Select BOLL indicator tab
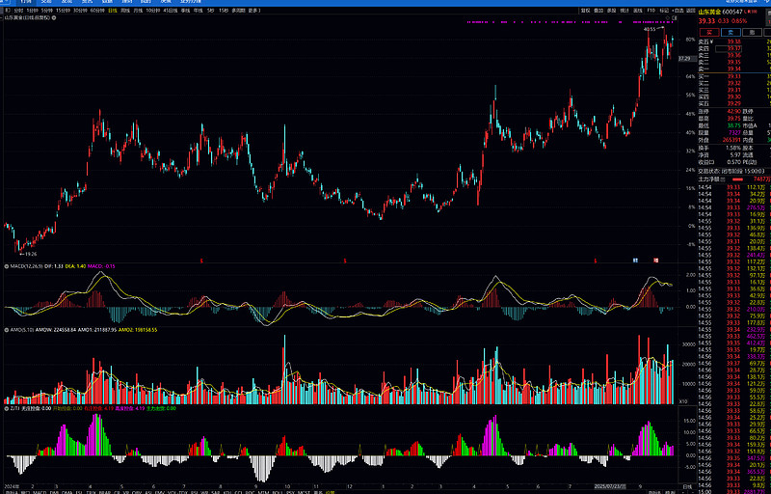The width and height of the screenshot is (771, 494). (278, 491)
